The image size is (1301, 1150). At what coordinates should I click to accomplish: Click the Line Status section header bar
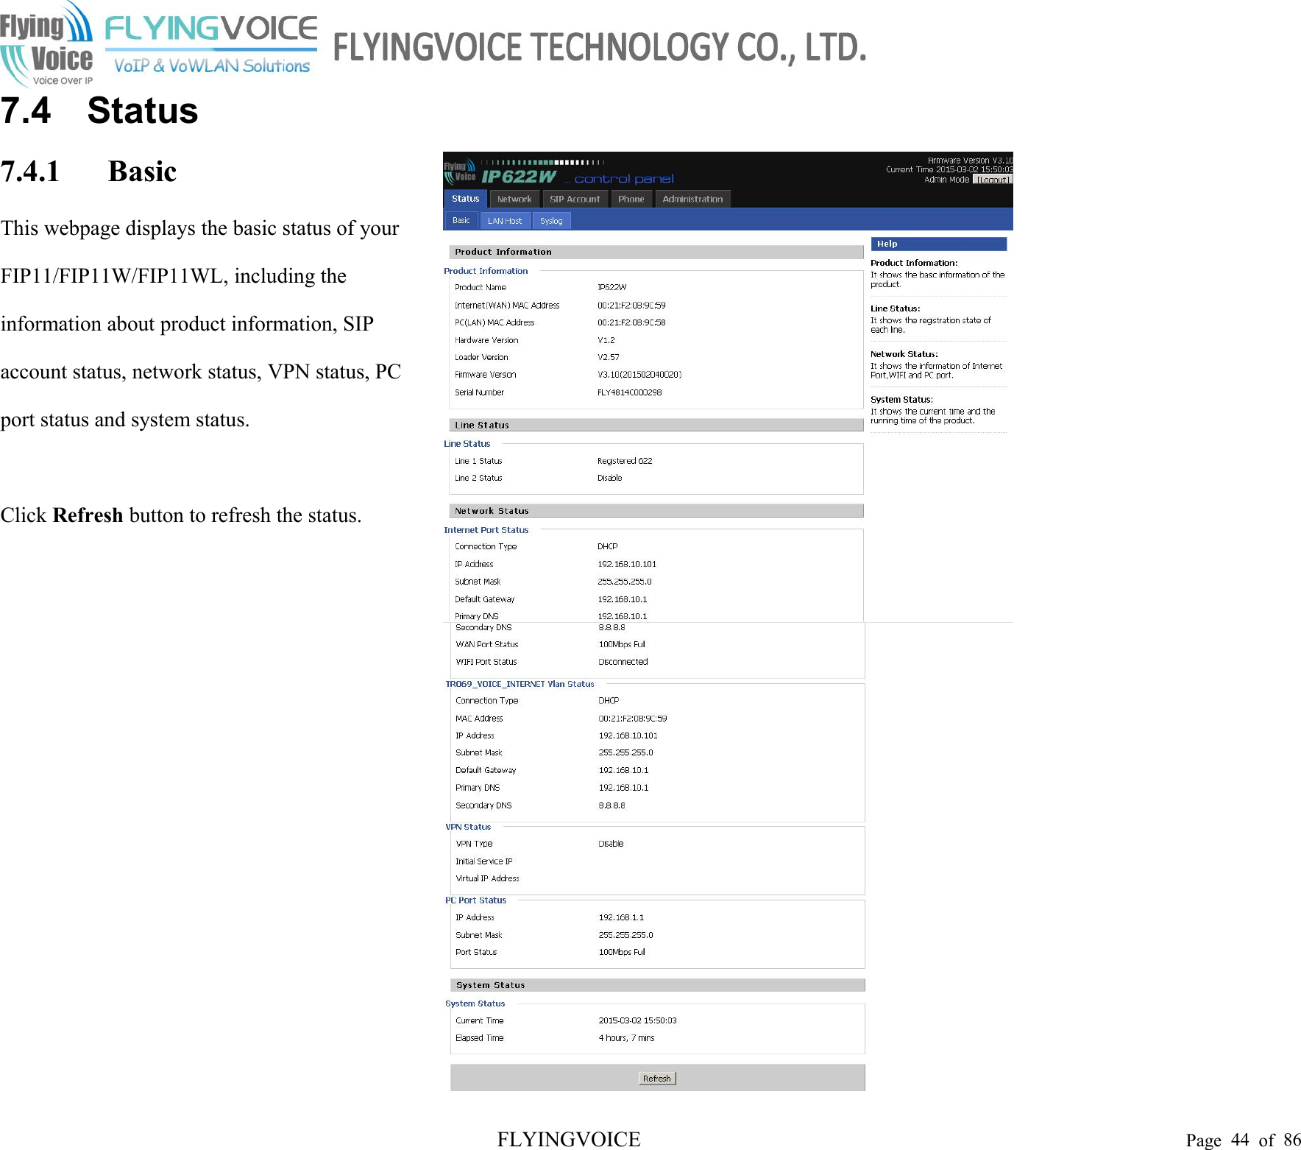(656, 425)
